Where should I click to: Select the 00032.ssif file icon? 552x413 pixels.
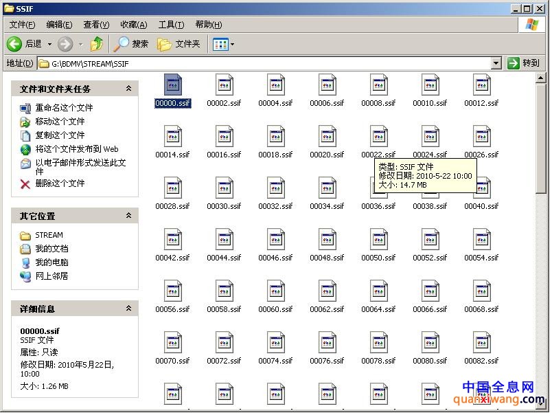[275, 188]
